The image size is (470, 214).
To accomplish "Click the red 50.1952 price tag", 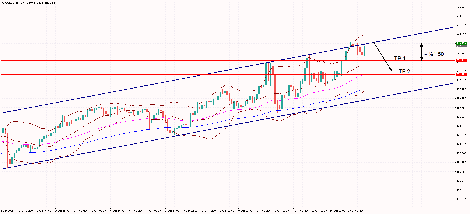I will (461, 75).
